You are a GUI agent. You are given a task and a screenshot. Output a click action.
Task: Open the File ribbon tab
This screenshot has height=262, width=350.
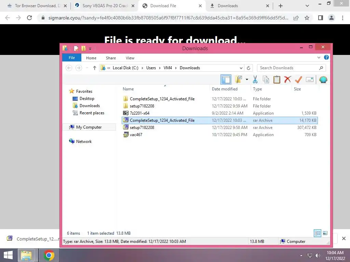[x=72, y=58]
